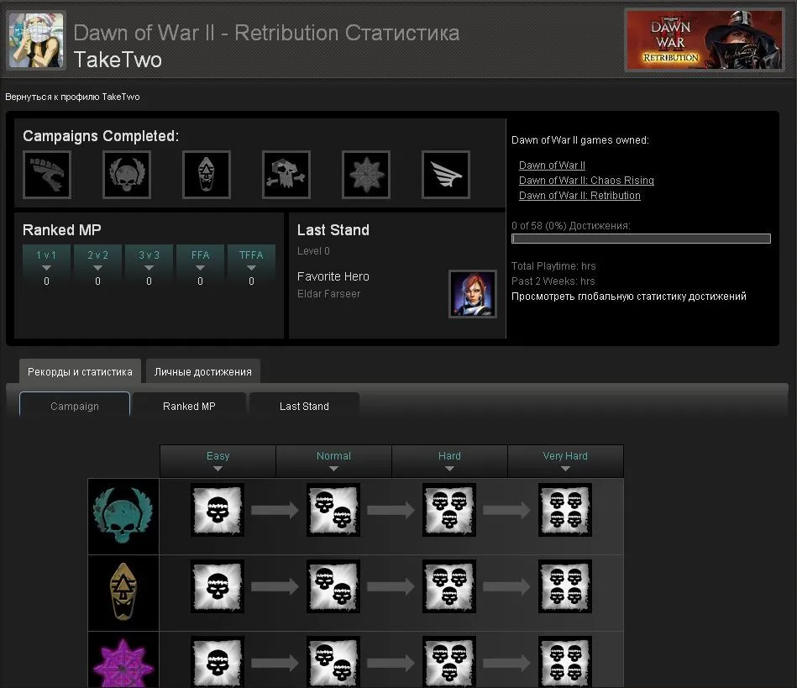Click the Ork skull campaign completed icon

pyautogui.click(x=286, y=175)
